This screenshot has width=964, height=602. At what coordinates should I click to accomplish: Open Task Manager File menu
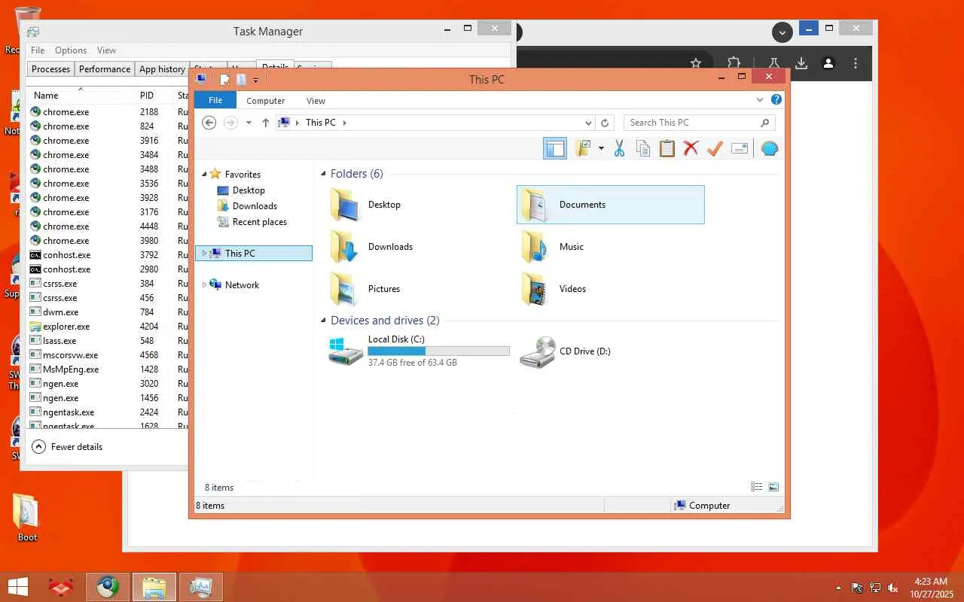tap(38, 50)
